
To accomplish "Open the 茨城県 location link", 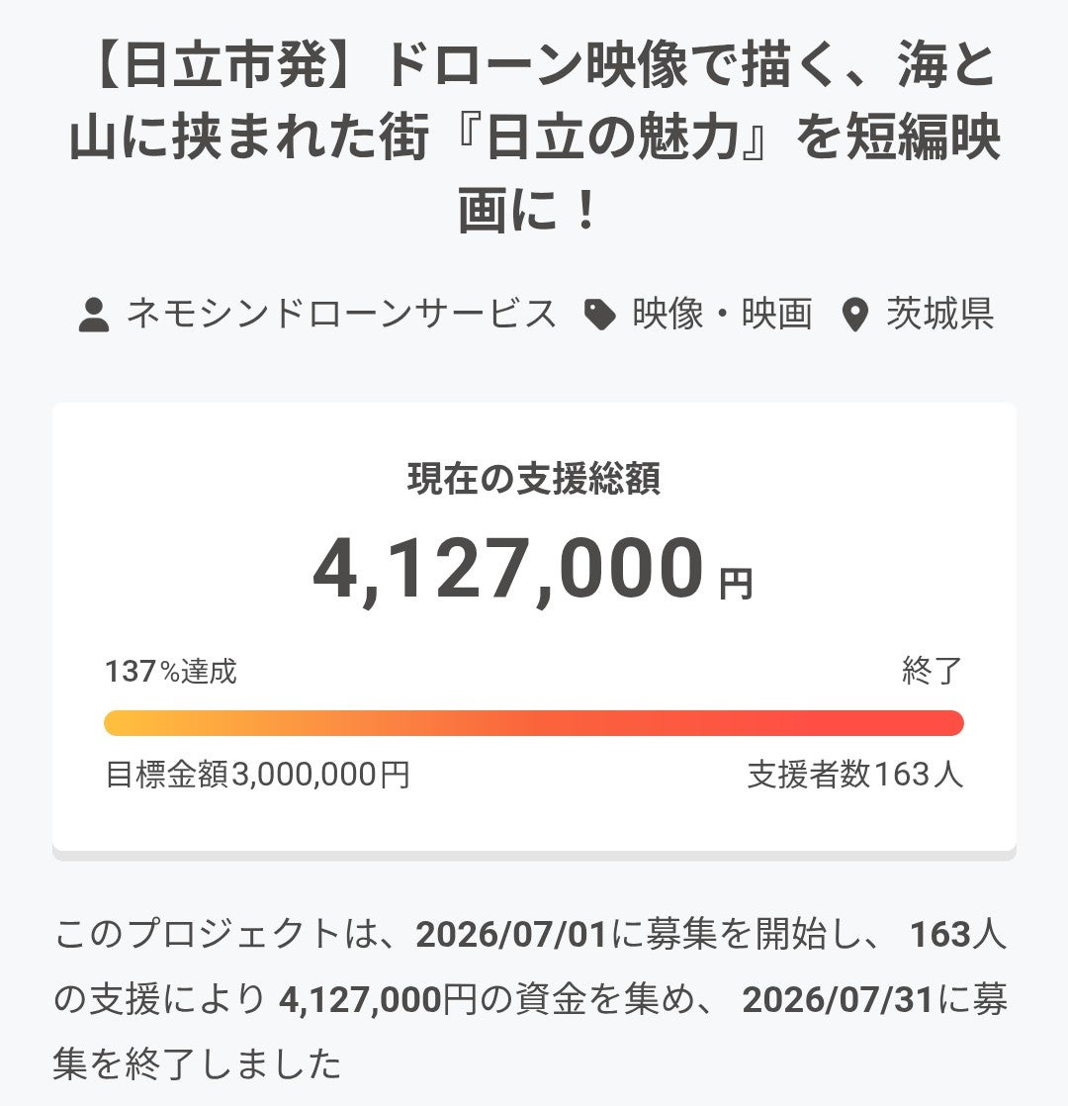I will pyautogui.click(x=940, y=314).
